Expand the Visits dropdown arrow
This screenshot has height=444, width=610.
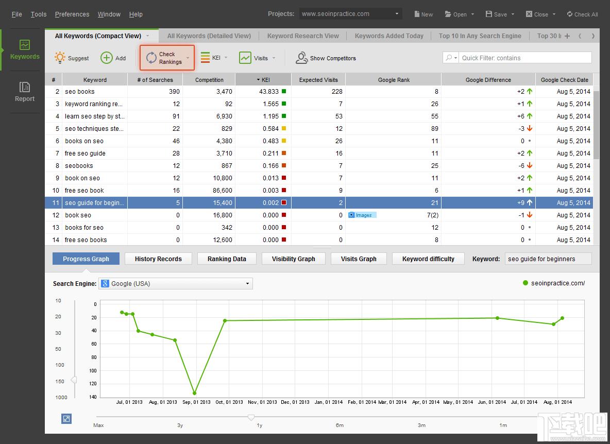tap(274, 58)
